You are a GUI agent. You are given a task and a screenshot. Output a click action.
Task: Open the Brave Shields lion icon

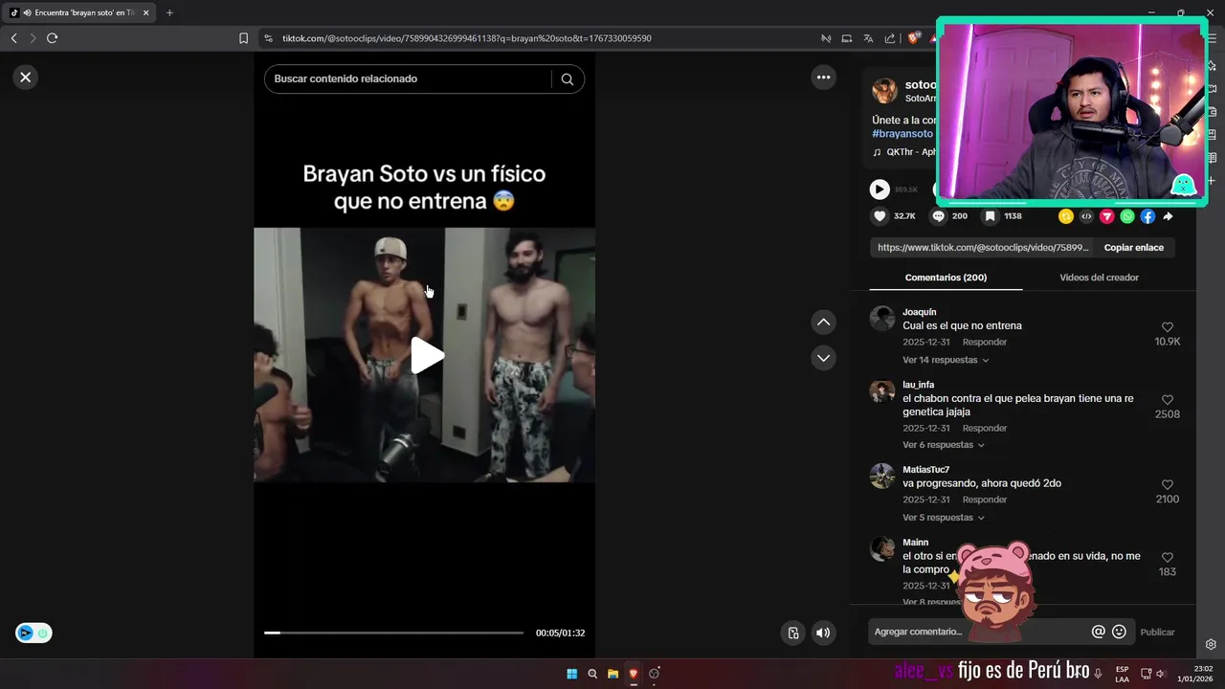pyautogui.click(x=914, y=38)
